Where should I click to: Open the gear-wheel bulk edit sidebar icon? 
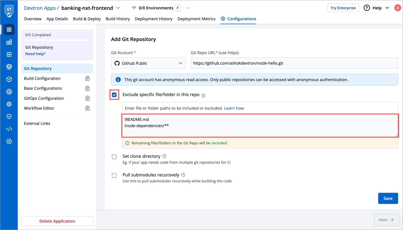[x=9, y=104]
